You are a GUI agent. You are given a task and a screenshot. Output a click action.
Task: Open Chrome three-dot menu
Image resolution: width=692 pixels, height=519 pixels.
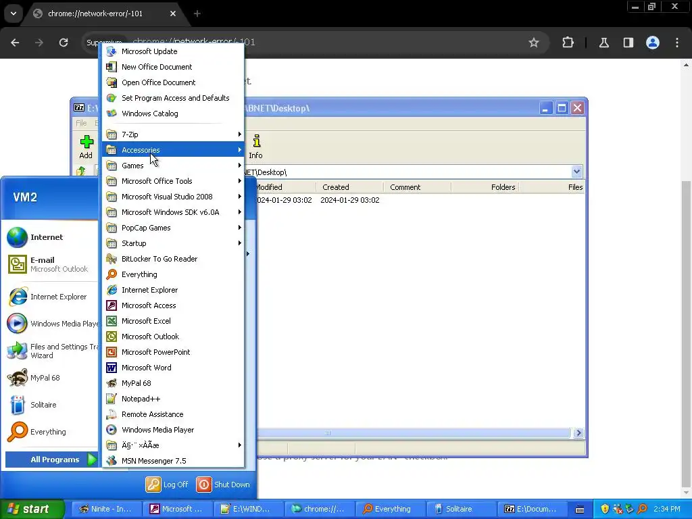pyautogui.click(x=677, y=43)
